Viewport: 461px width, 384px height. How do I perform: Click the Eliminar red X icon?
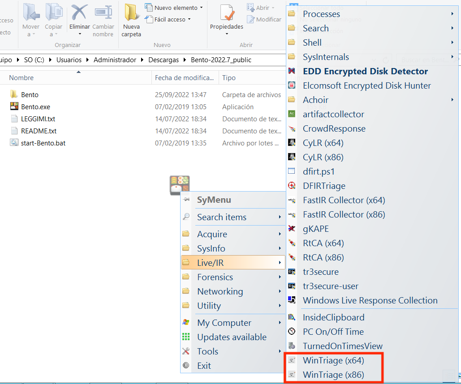79,12
